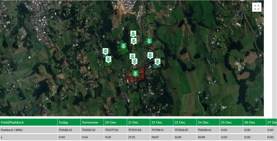Click the value 753586.45
Image resolution: width=277 pixels, height=141 pixels.
[65, 130]
